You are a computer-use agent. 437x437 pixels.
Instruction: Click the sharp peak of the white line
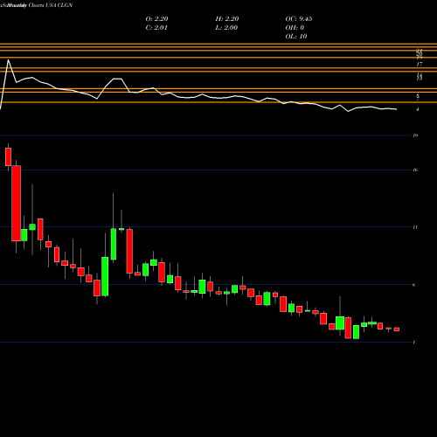[8, 60]
